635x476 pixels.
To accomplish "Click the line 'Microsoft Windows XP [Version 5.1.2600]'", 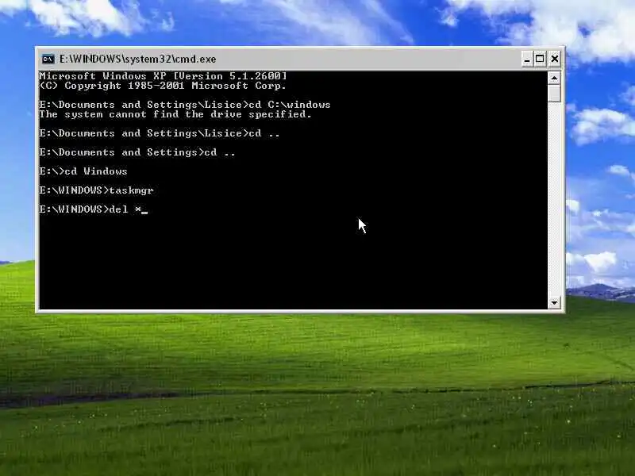I will [163, 76].
